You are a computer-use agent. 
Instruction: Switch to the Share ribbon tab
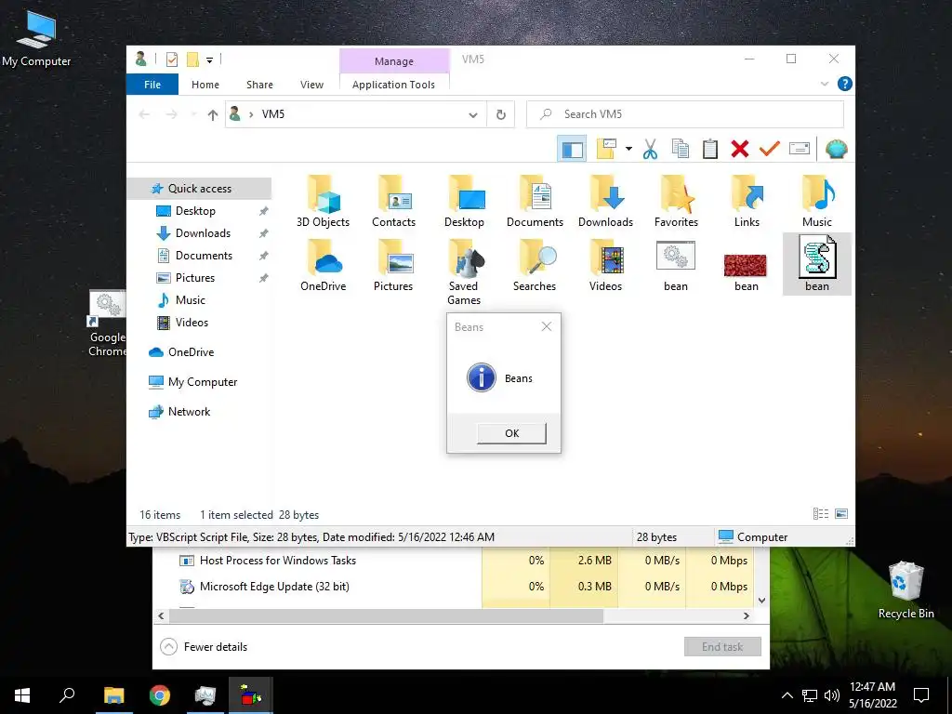(x=259, y=85)
